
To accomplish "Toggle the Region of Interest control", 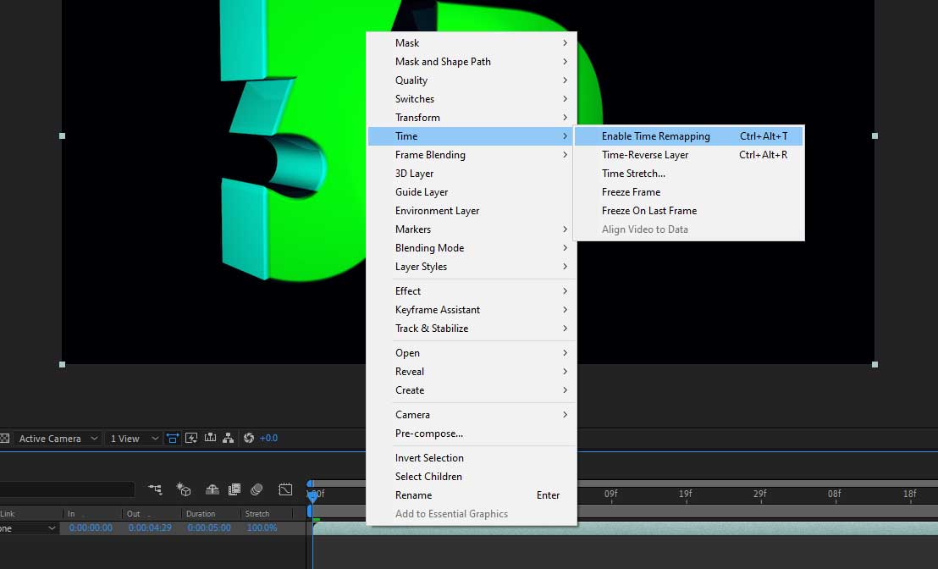I will pyautogui.click(x=173, y=438).
